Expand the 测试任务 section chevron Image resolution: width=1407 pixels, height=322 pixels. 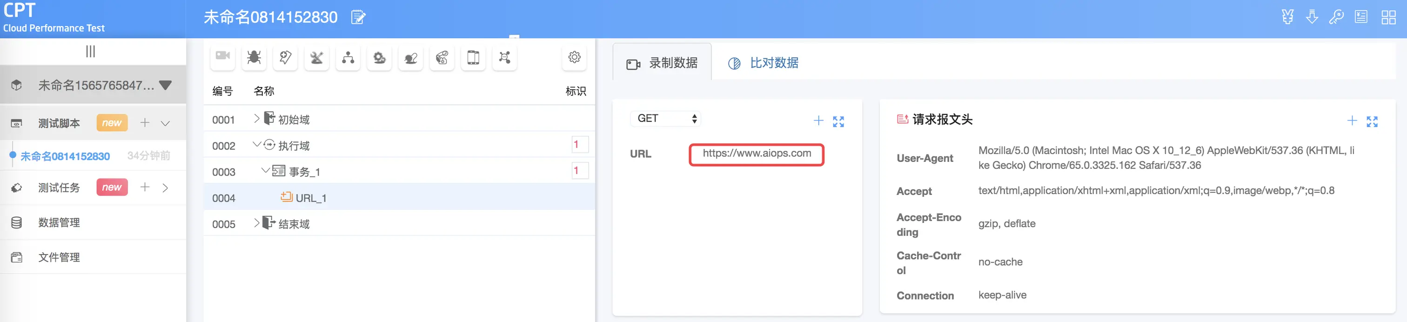tap(166, 188)
